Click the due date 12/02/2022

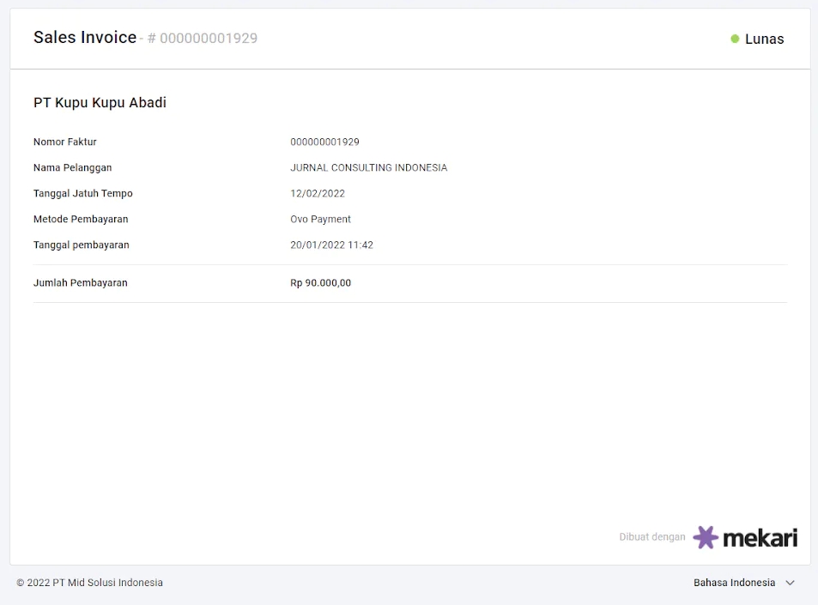click(318, 194)
